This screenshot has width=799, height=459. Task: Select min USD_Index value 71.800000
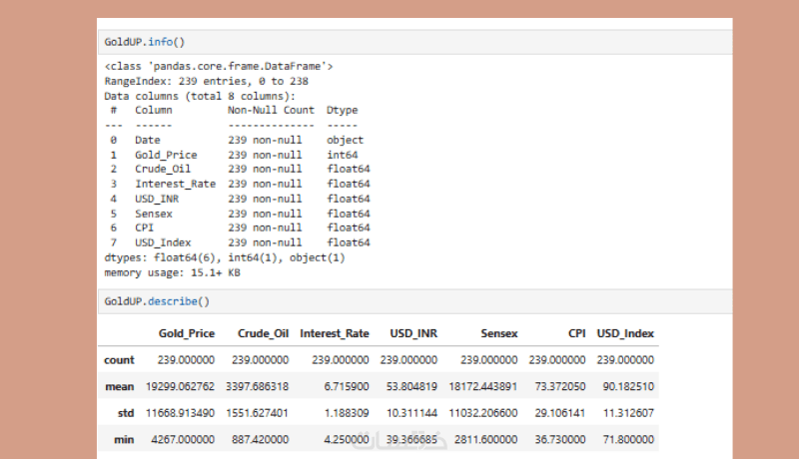coord(628,440)
